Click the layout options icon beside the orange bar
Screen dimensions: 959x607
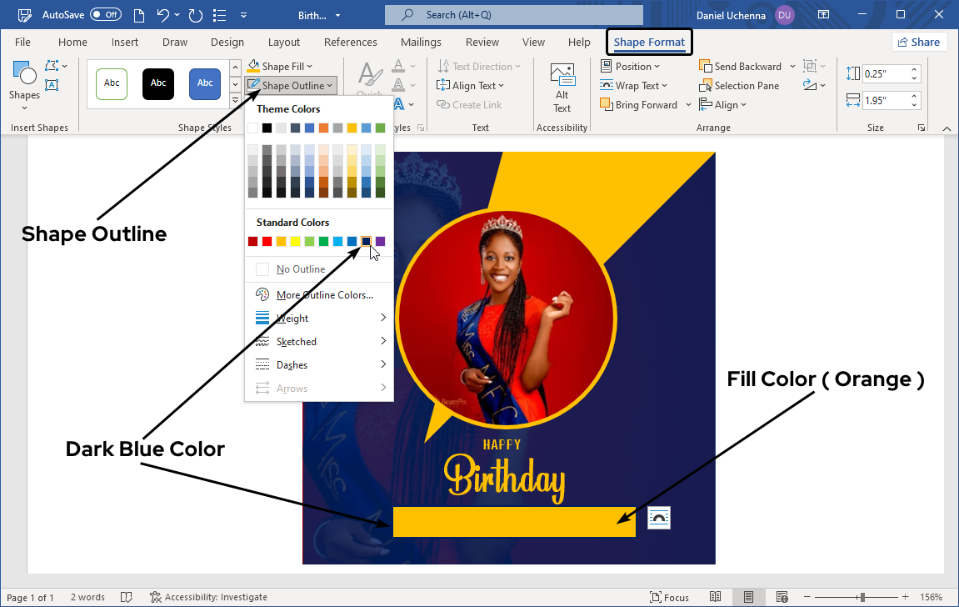pos(658,518)
